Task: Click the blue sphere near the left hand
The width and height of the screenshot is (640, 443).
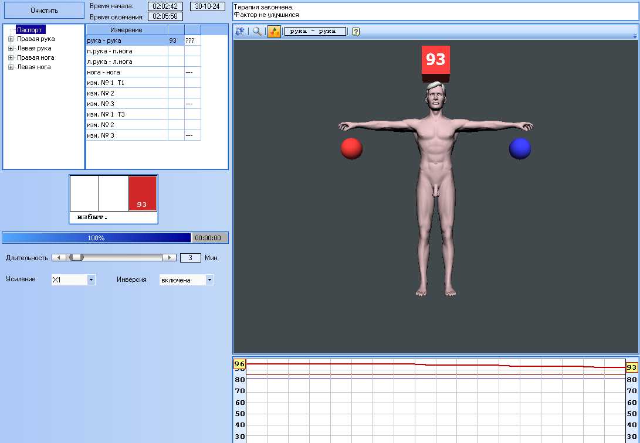Action: 520,148
